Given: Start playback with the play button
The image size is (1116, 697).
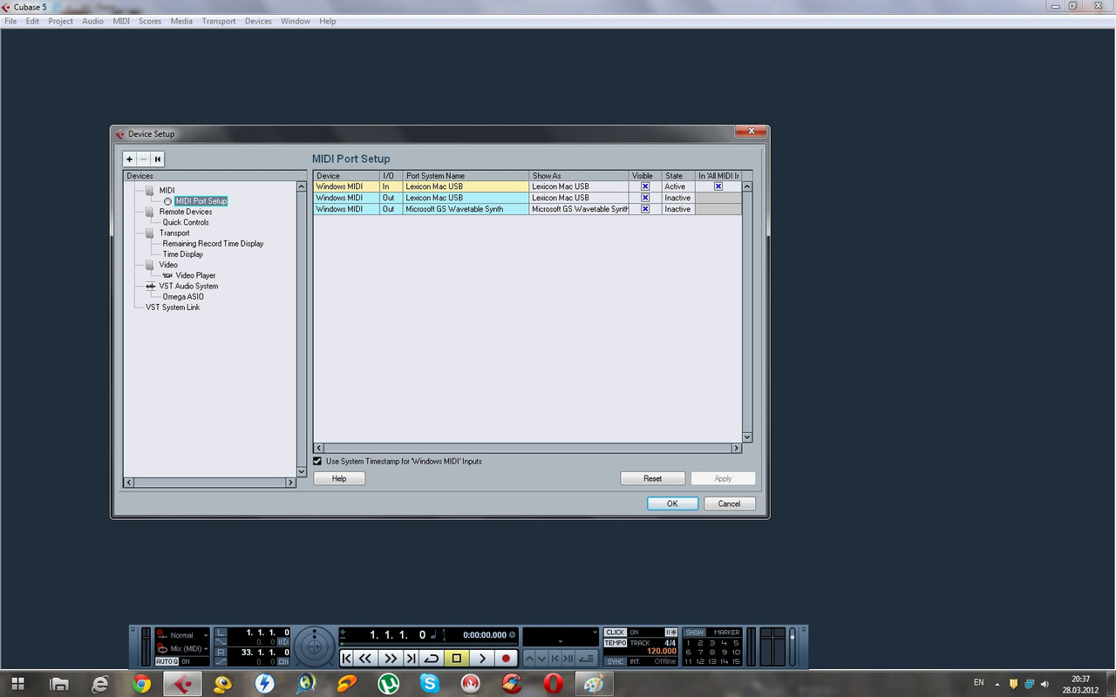Looking at the screenshot, I should click(481, 659).
